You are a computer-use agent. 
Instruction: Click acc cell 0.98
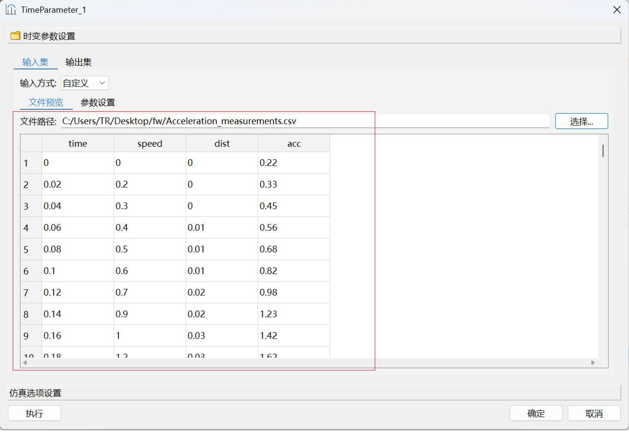[294, 292]
